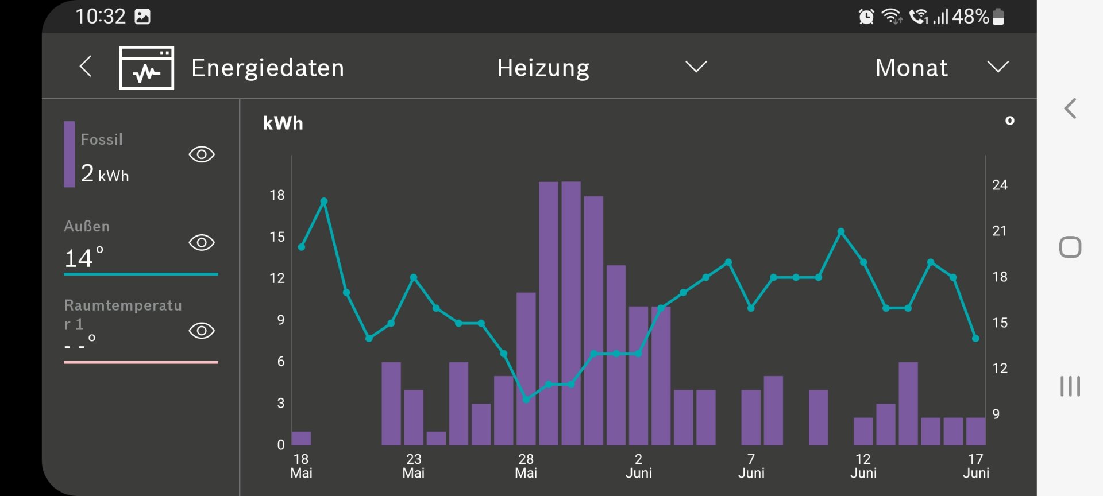The image size is (1103, 496).
Task: Tap the back arrow beside Energiedaten
Action: pyautogui.click(x=86, y=67)
